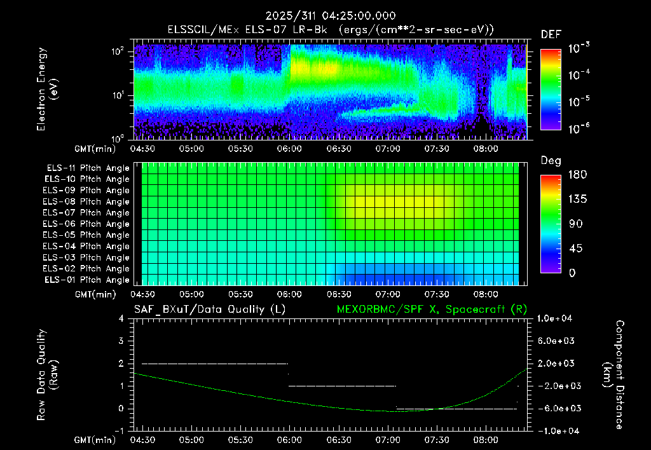The width and height of the screenshot is (651, 450).
Task: Click the DEF color bar label
Action: (551, 34)
